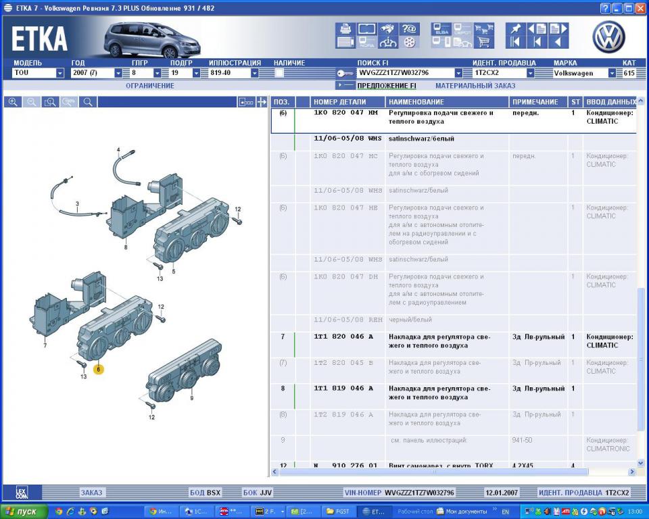Click the single shopping cart icon
Image resolution: width=649 pixels, height=519 pixels.
484,42
